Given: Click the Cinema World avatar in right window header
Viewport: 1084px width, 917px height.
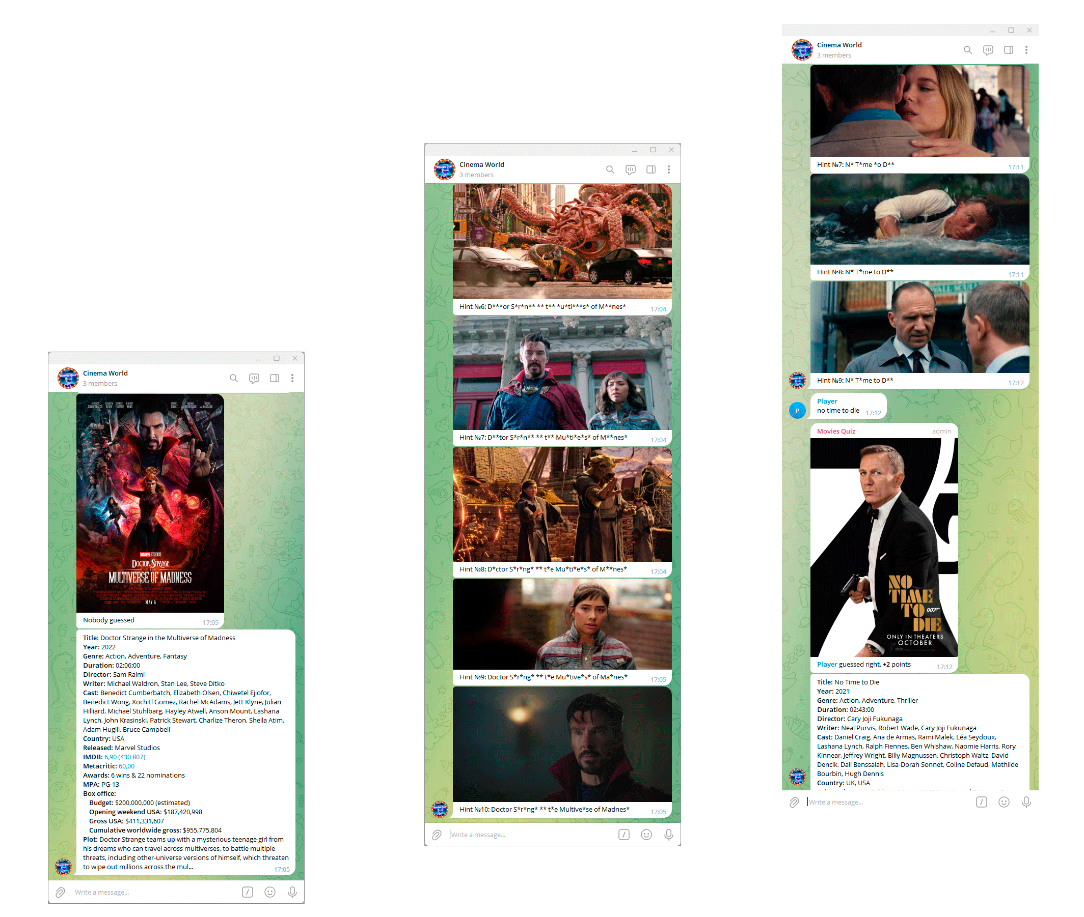Looking at the screenshot, I should point(802,50).
